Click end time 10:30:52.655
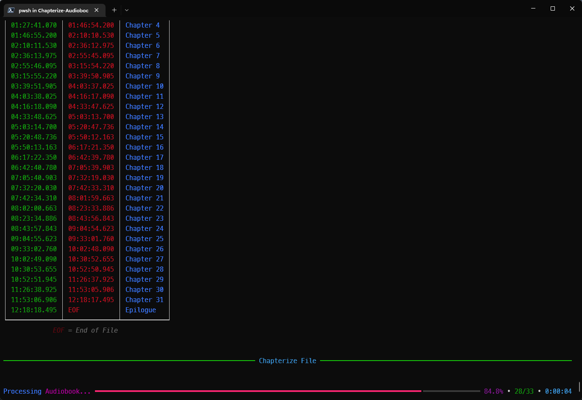Viewport: 582px width, 400px height. pyautogui.click(x=91, y=259)
